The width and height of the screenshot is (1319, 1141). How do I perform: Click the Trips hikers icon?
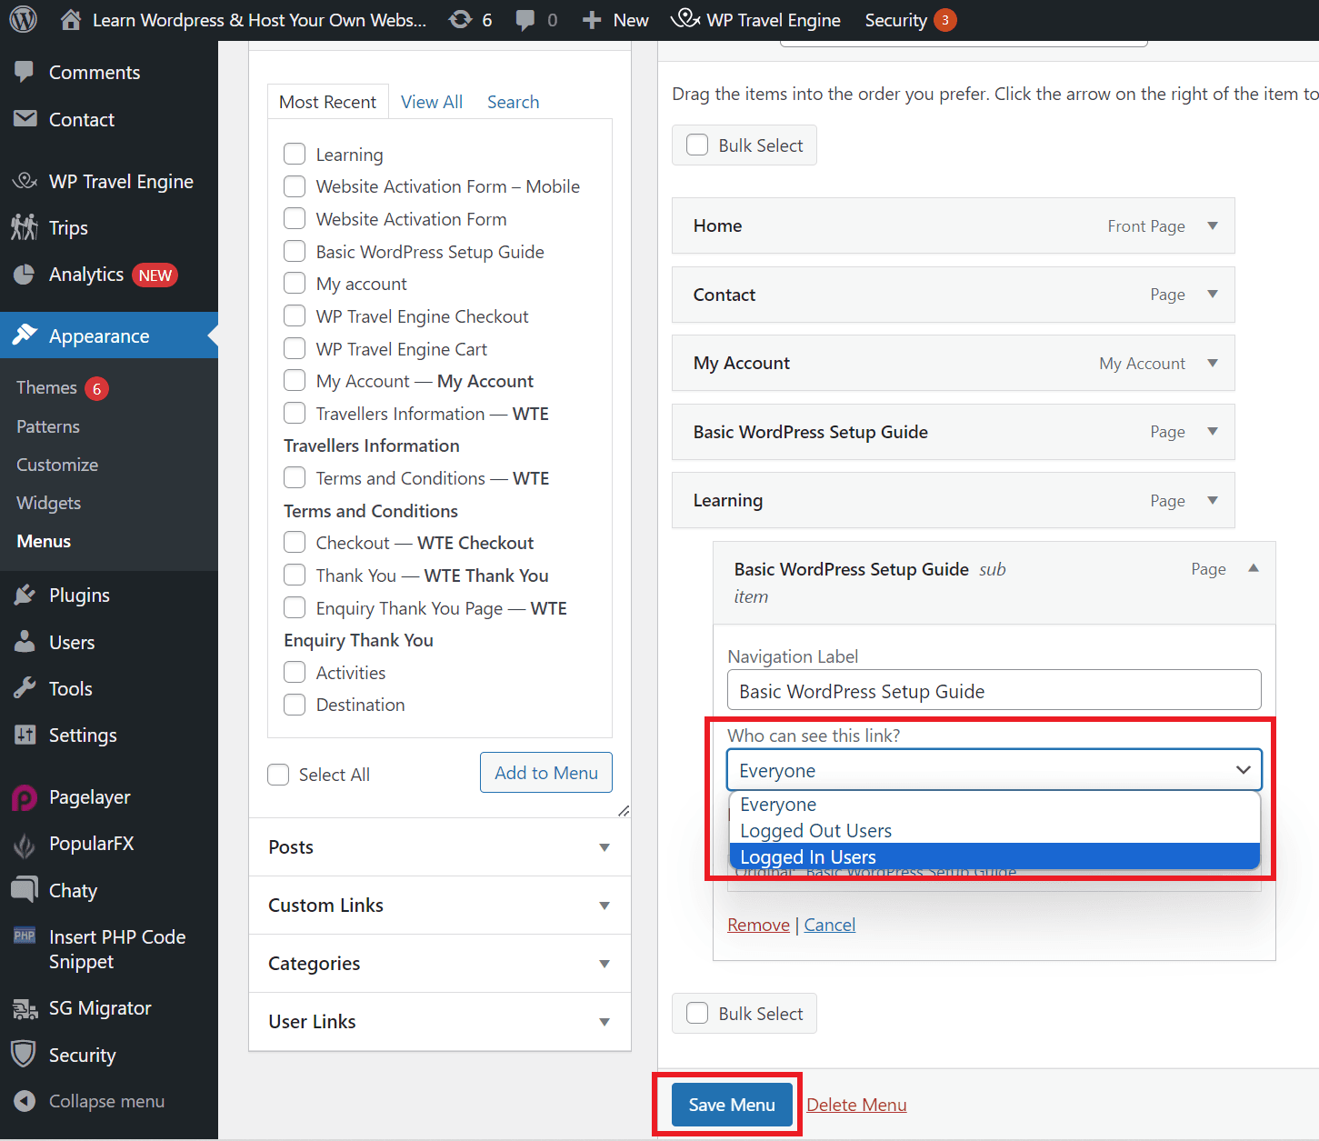25,227
